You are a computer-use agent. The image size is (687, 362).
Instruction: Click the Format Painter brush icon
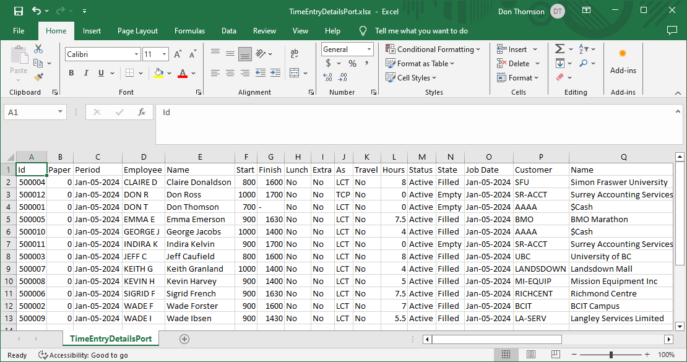tap(38, 77)
